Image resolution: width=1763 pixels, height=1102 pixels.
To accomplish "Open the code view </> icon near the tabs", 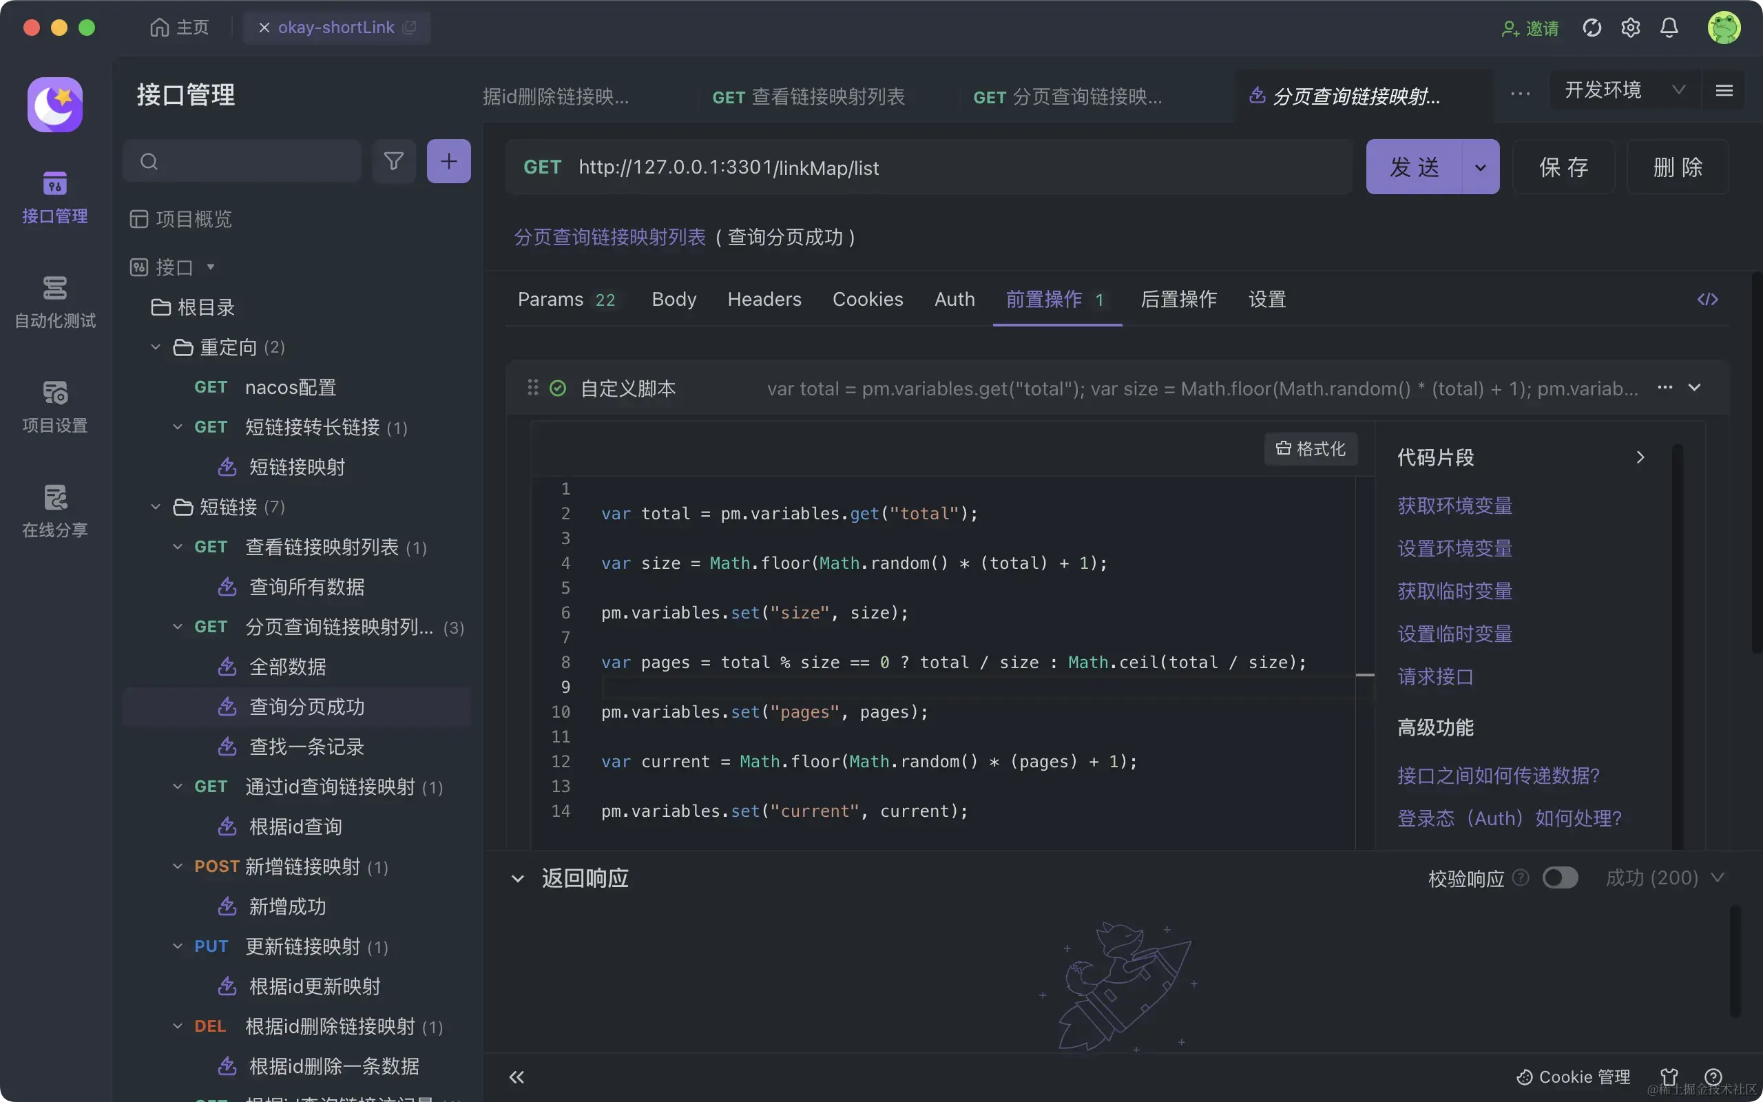I will pos(1709,299).
